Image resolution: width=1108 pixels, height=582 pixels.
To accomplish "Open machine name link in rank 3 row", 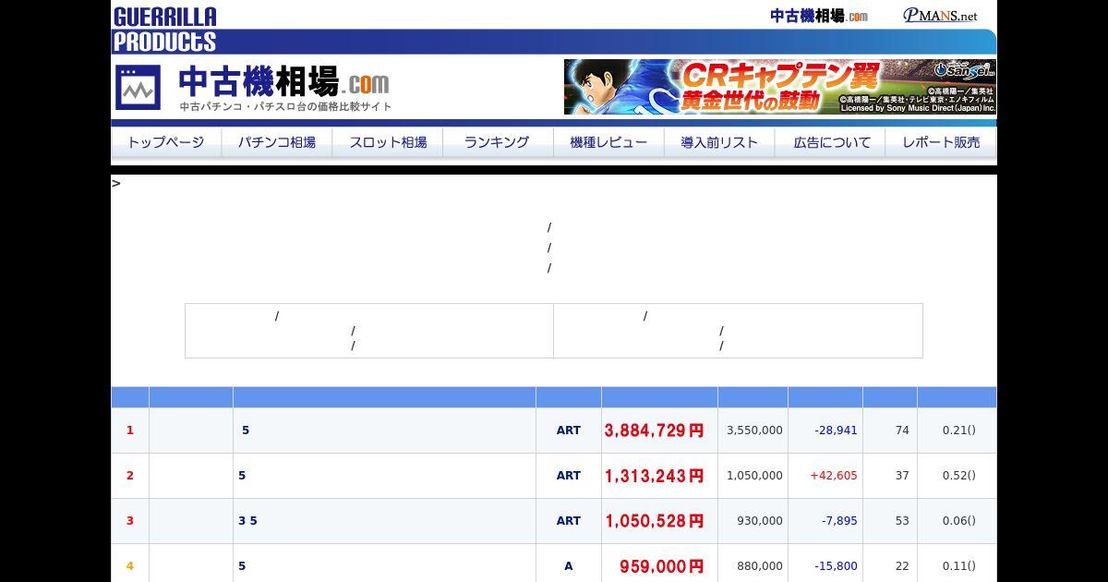I will click(x=247, y=521).
